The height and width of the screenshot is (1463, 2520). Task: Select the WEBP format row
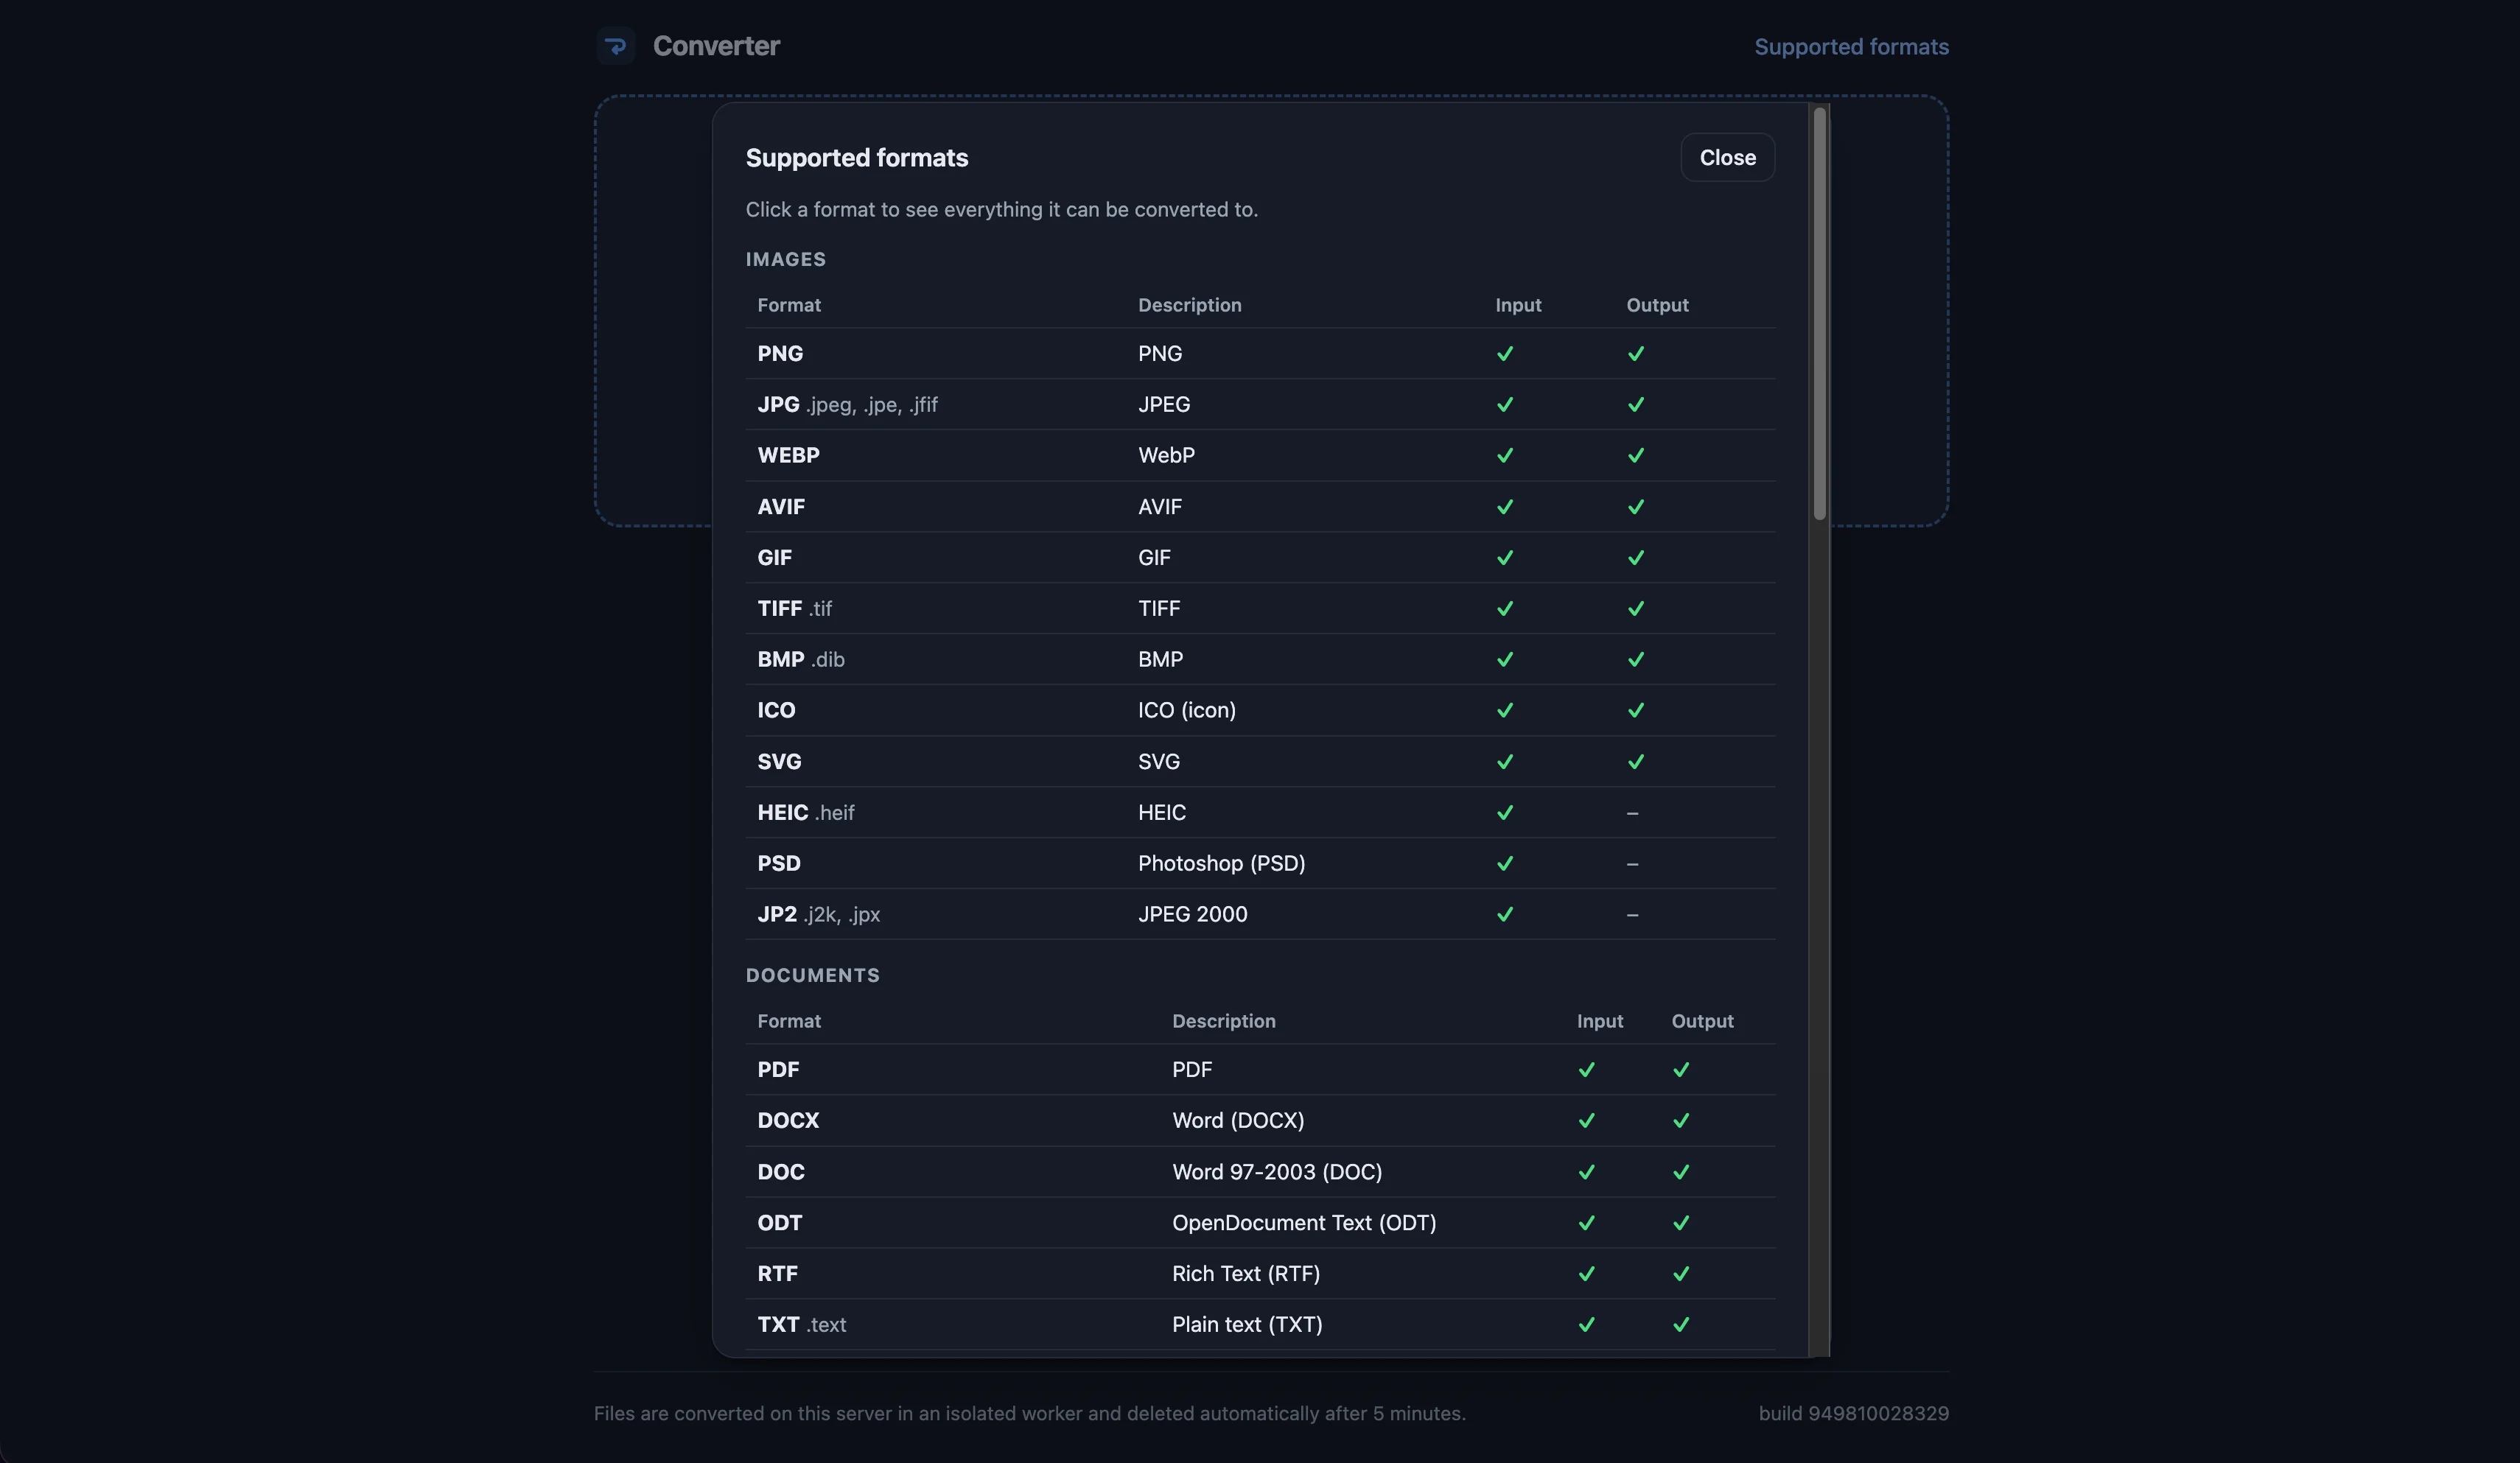click(x=1260, y=456)
